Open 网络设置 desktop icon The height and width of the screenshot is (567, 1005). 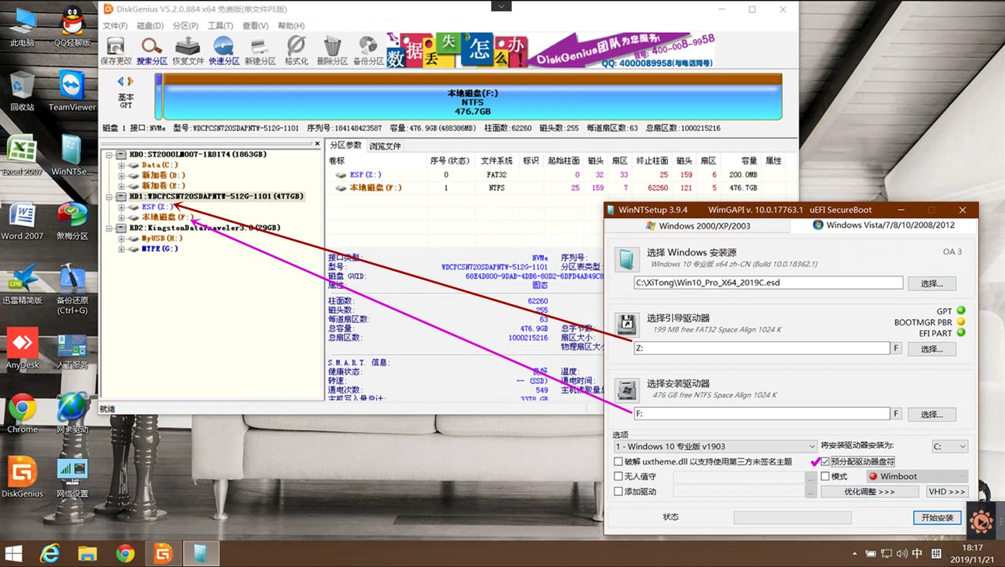pos(72,478)
